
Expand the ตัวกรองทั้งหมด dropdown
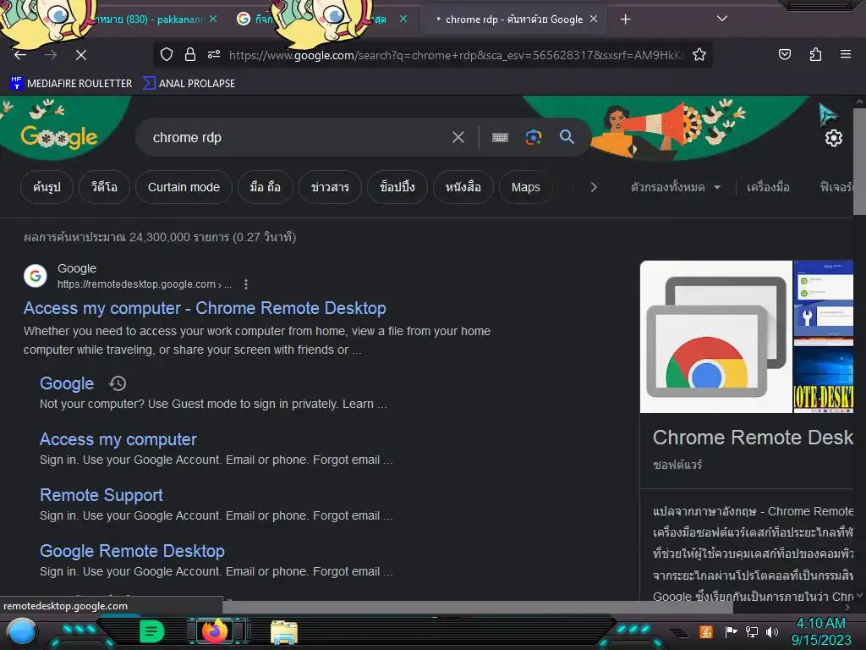[676, 187]
